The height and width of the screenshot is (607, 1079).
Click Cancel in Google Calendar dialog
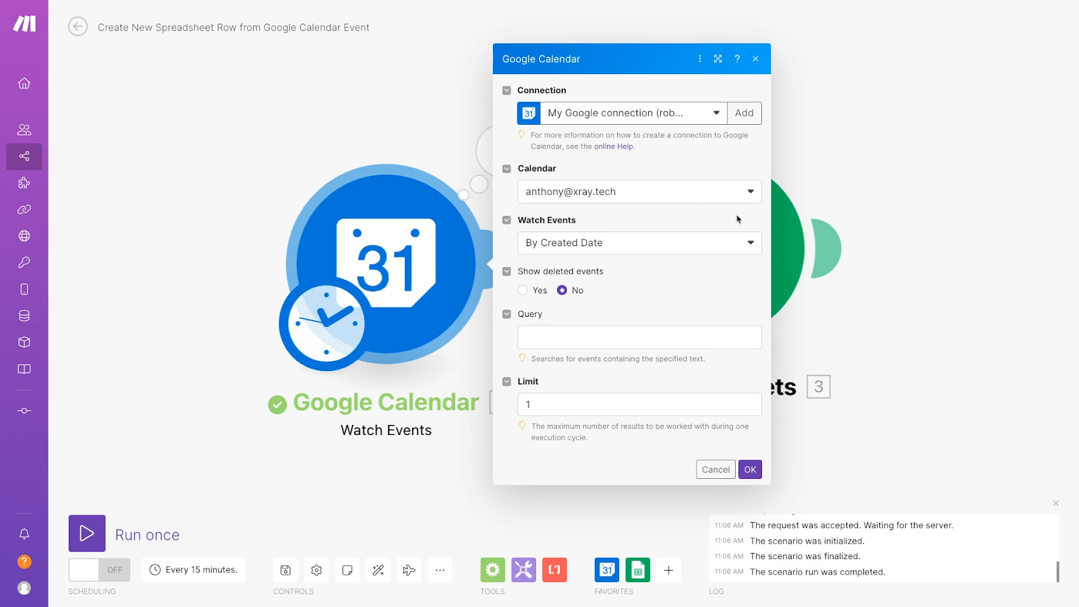716,469
